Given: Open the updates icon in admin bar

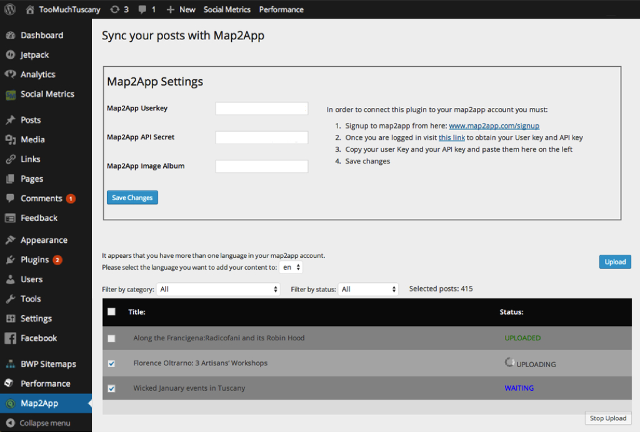Looking at the screenshot, I should point(114,9).
